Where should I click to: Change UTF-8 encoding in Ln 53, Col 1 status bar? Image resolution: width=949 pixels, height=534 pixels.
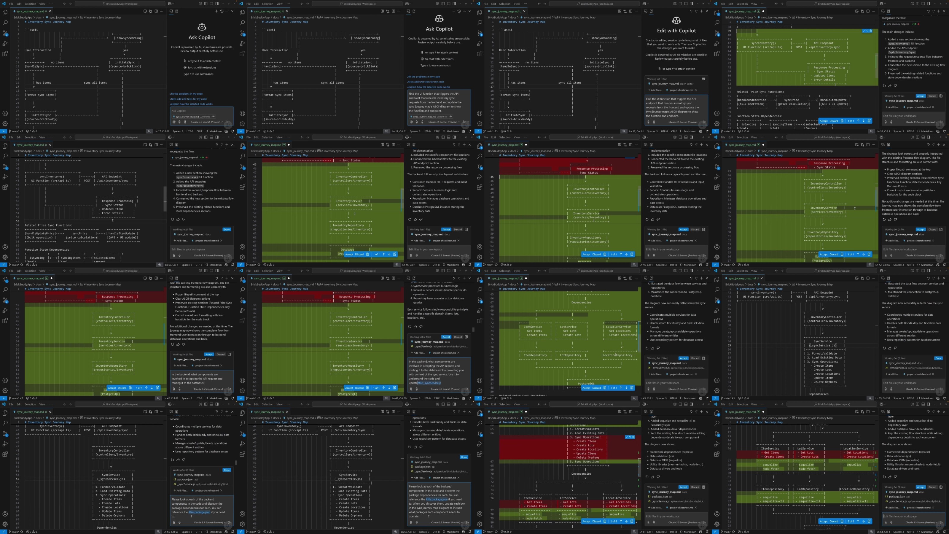point(199,265)
